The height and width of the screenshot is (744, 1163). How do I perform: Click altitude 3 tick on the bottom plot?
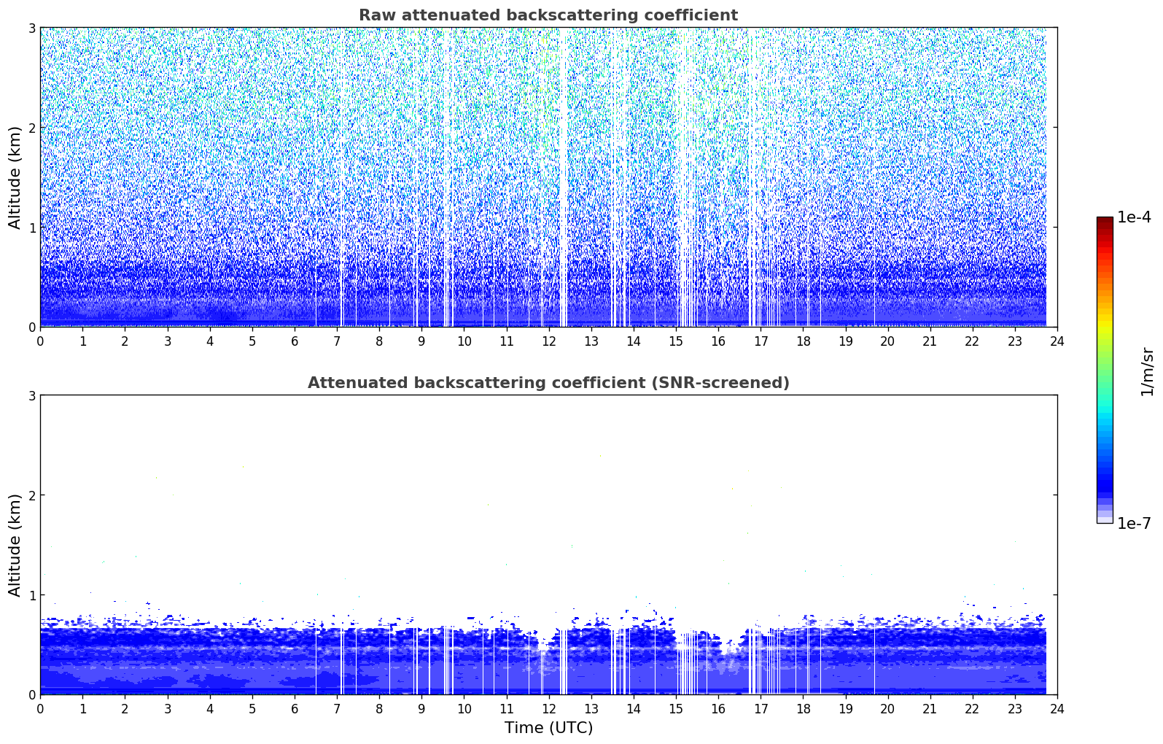click(x=31, y=395)
